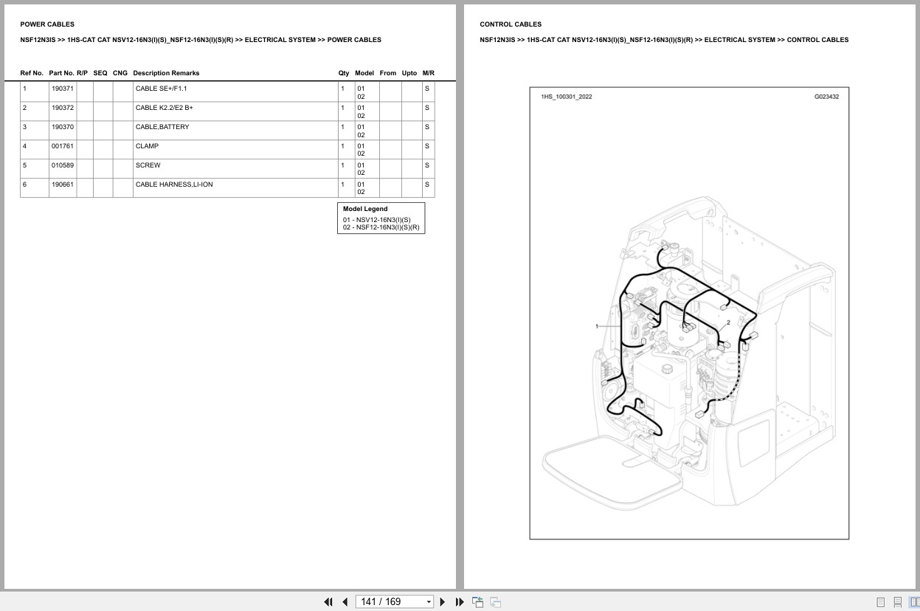The image size is (920, 611).
Task: Switch to continuous page view
Action: (x=898, y=602)
